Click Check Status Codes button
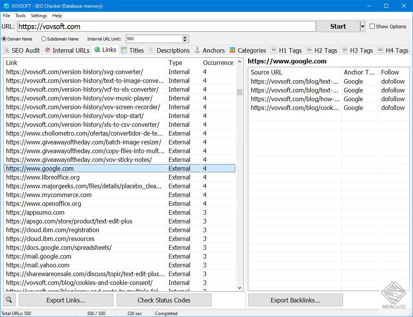This screenshot has width=413, height=317. pyautogui.click(x=164, y=300)
